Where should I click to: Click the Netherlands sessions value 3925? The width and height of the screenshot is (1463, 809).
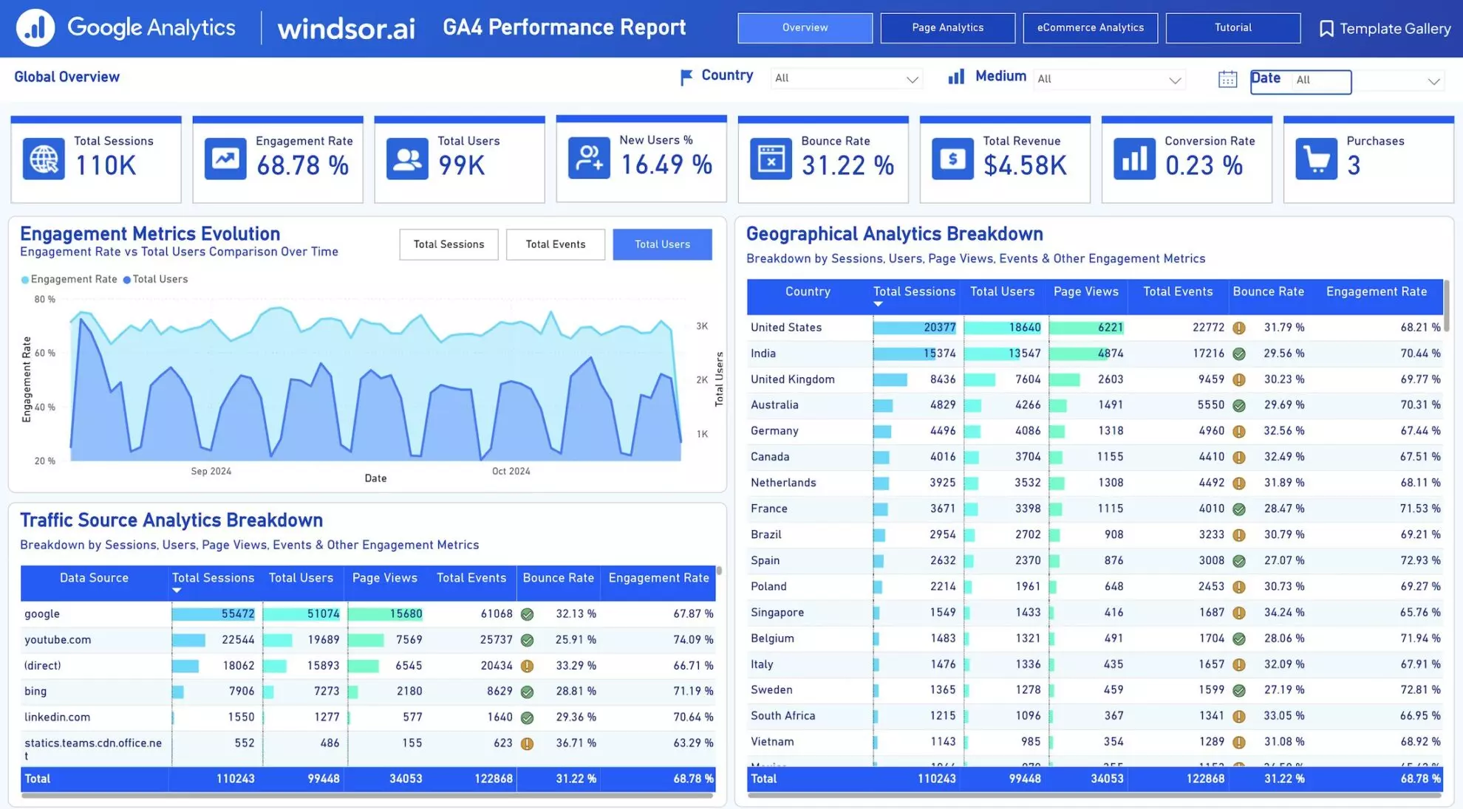[942, 483]
